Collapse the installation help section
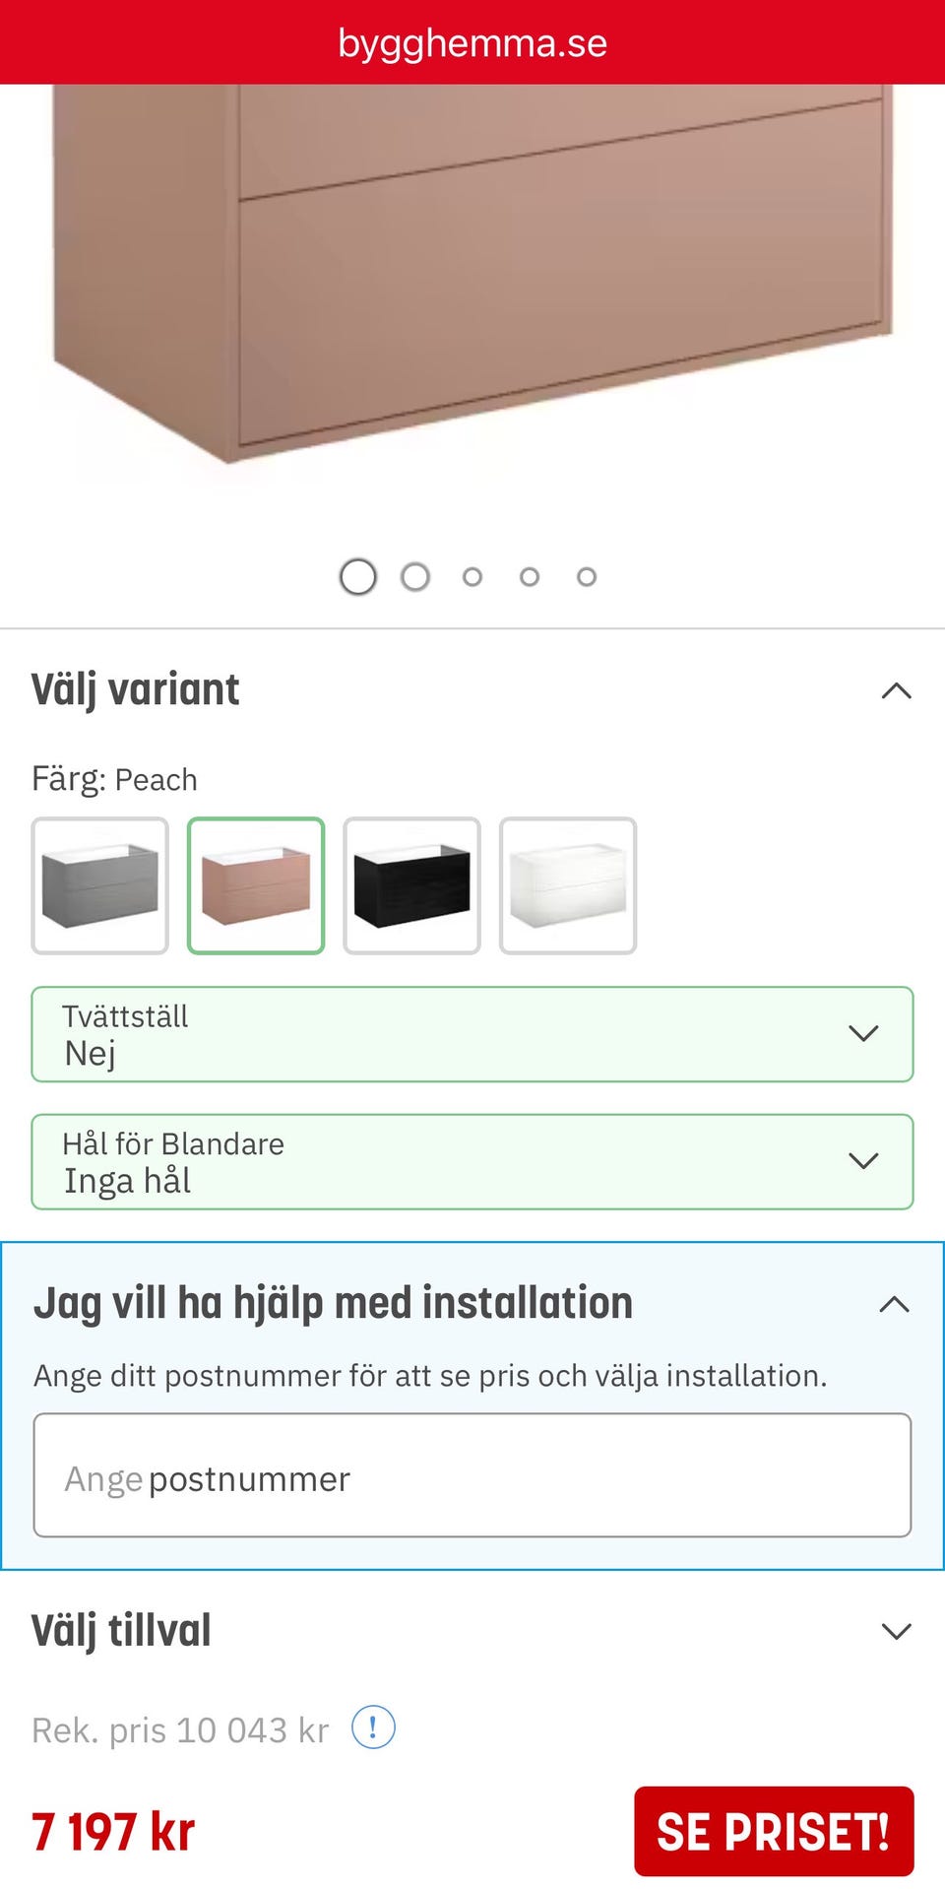 click(894, 1304)
